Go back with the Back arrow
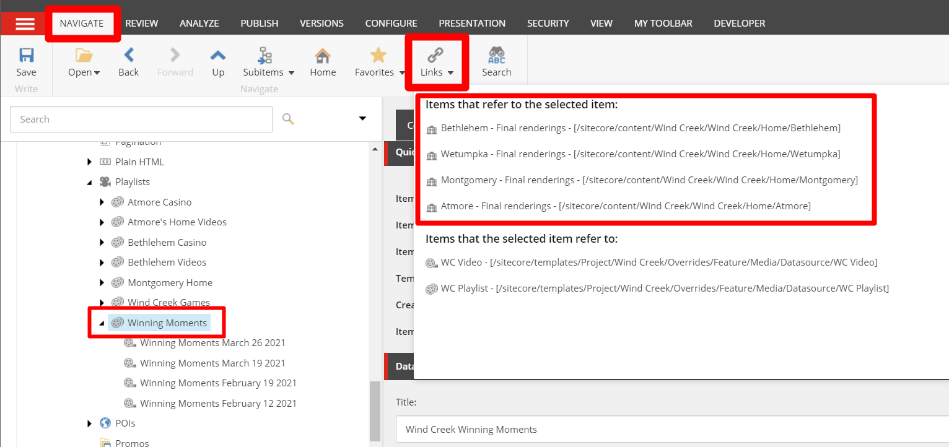Image resolution: width=949 pixels, height=447 pixels. point(128,56)
